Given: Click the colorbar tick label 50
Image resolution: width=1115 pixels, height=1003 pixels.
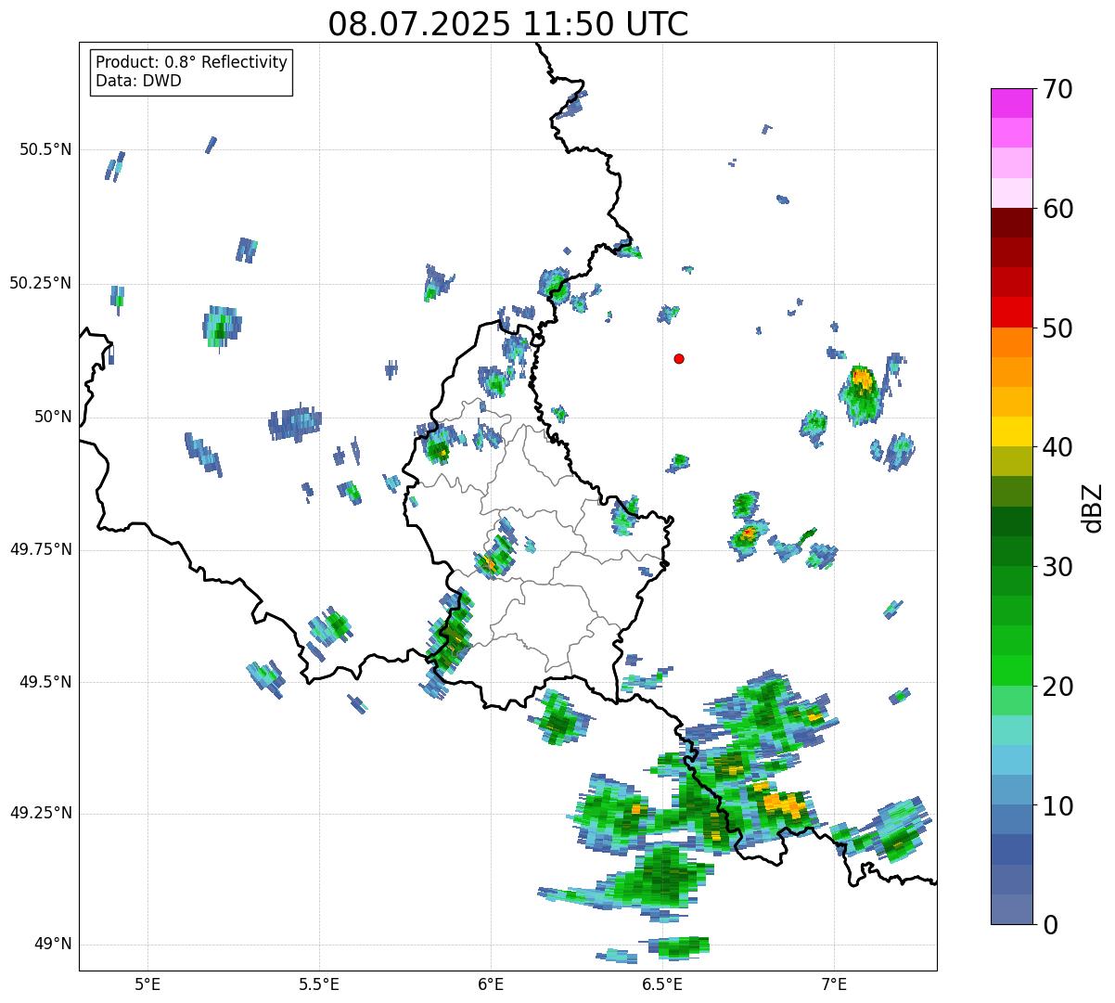Looking at the screenshot, I should (x=1057, y=328).
